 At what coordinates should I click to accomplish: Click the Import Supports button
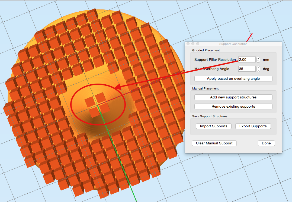point(214,126)
